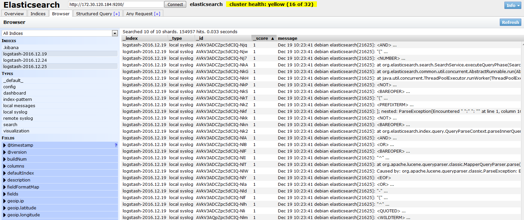
Task: Expand the description field filter
Action: 60,180
